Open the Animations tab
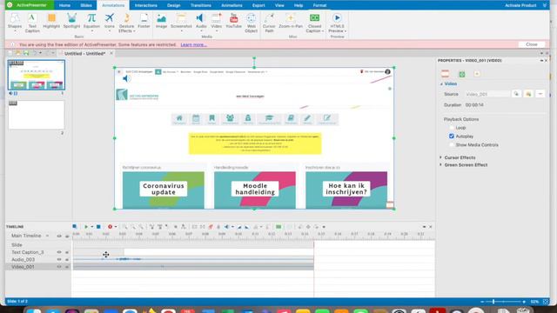 coord(232,5)
